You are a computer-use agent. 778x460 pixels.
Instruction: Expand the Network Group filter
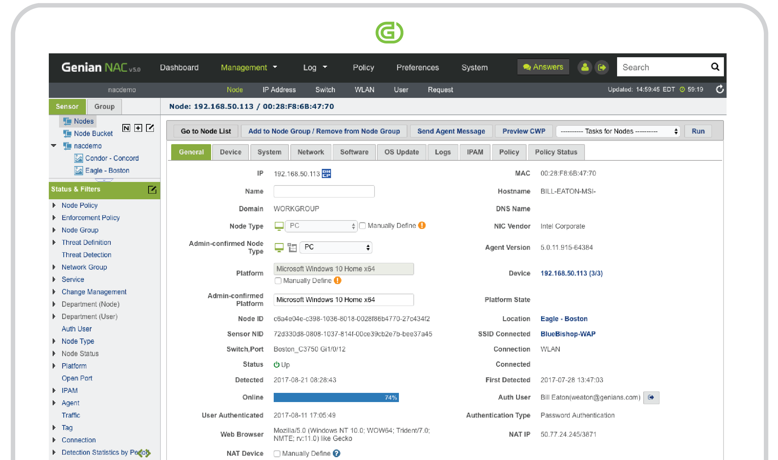tap(54, 267)
